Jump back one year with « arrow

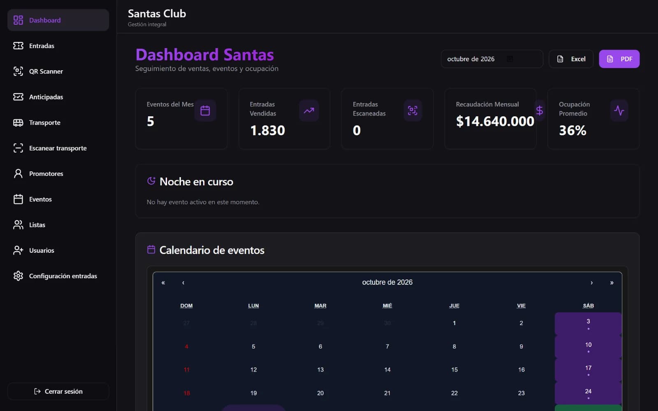pos(163,282)
